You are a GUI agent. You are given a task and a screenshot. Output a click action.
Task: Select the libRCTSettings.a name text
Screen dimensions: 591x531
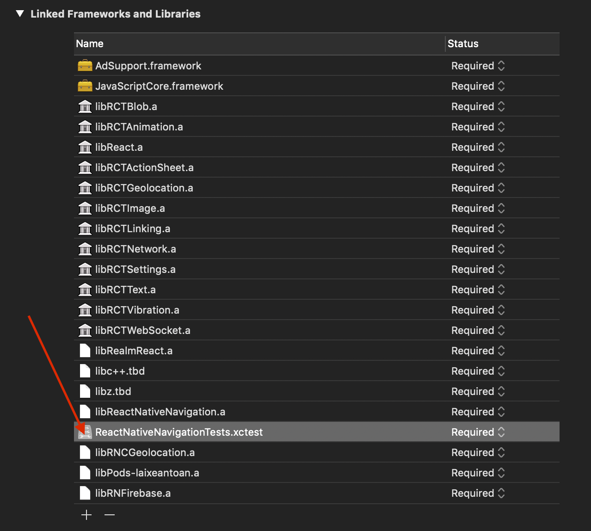[x=135, y=269]
